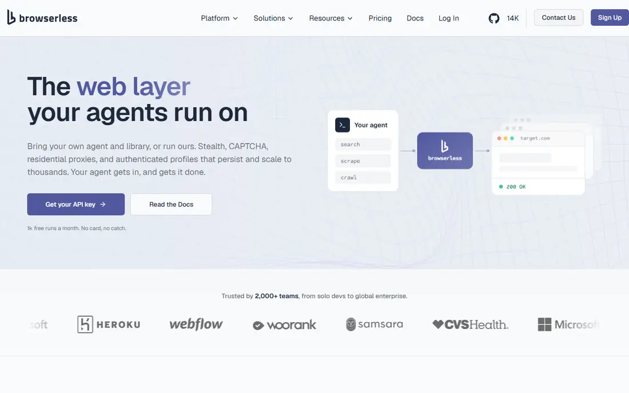Click the Sign Up button
This screenshot has height=393, width=629.
click(x=610, y=18)
